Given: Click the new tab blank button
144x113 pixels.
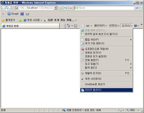Looking at the screenshot, I should pos(62,26).
